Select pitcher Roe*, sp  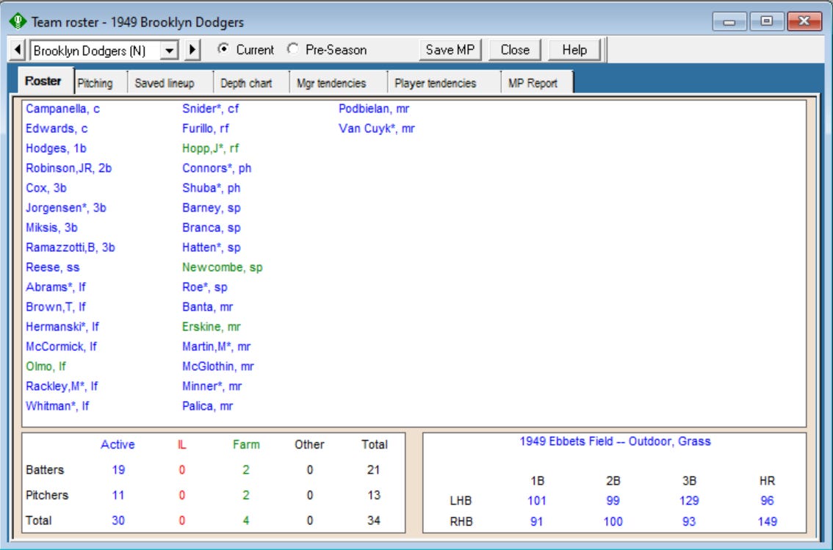(205, 287)
